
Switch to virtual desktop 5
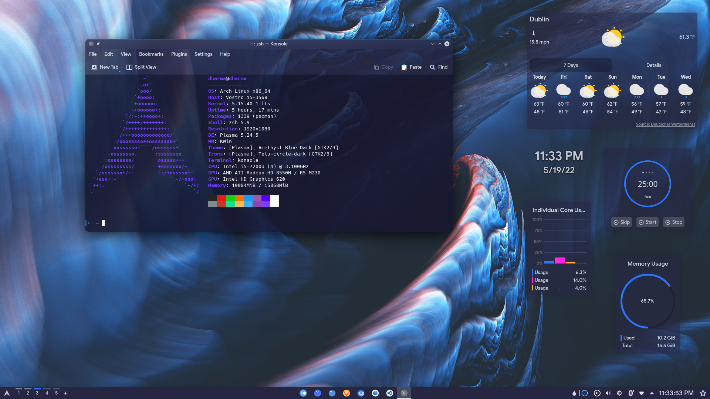click(x=57, y=393)
